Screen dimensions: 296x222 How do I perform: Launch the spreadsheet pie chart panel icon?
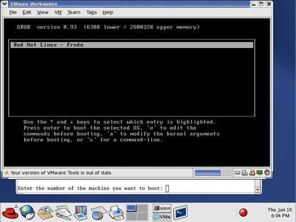pyautogui.click(x=98, y=213)
